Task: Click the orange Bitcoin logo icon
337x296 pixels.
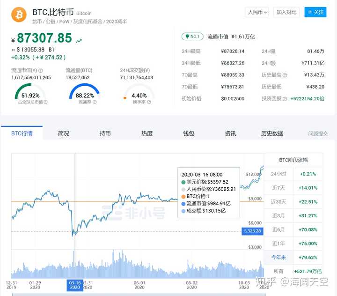Action: pyautogui.click(x=19, y=15)
